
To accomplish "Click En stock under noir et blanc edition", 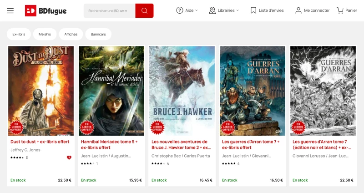I will [300, 180].
